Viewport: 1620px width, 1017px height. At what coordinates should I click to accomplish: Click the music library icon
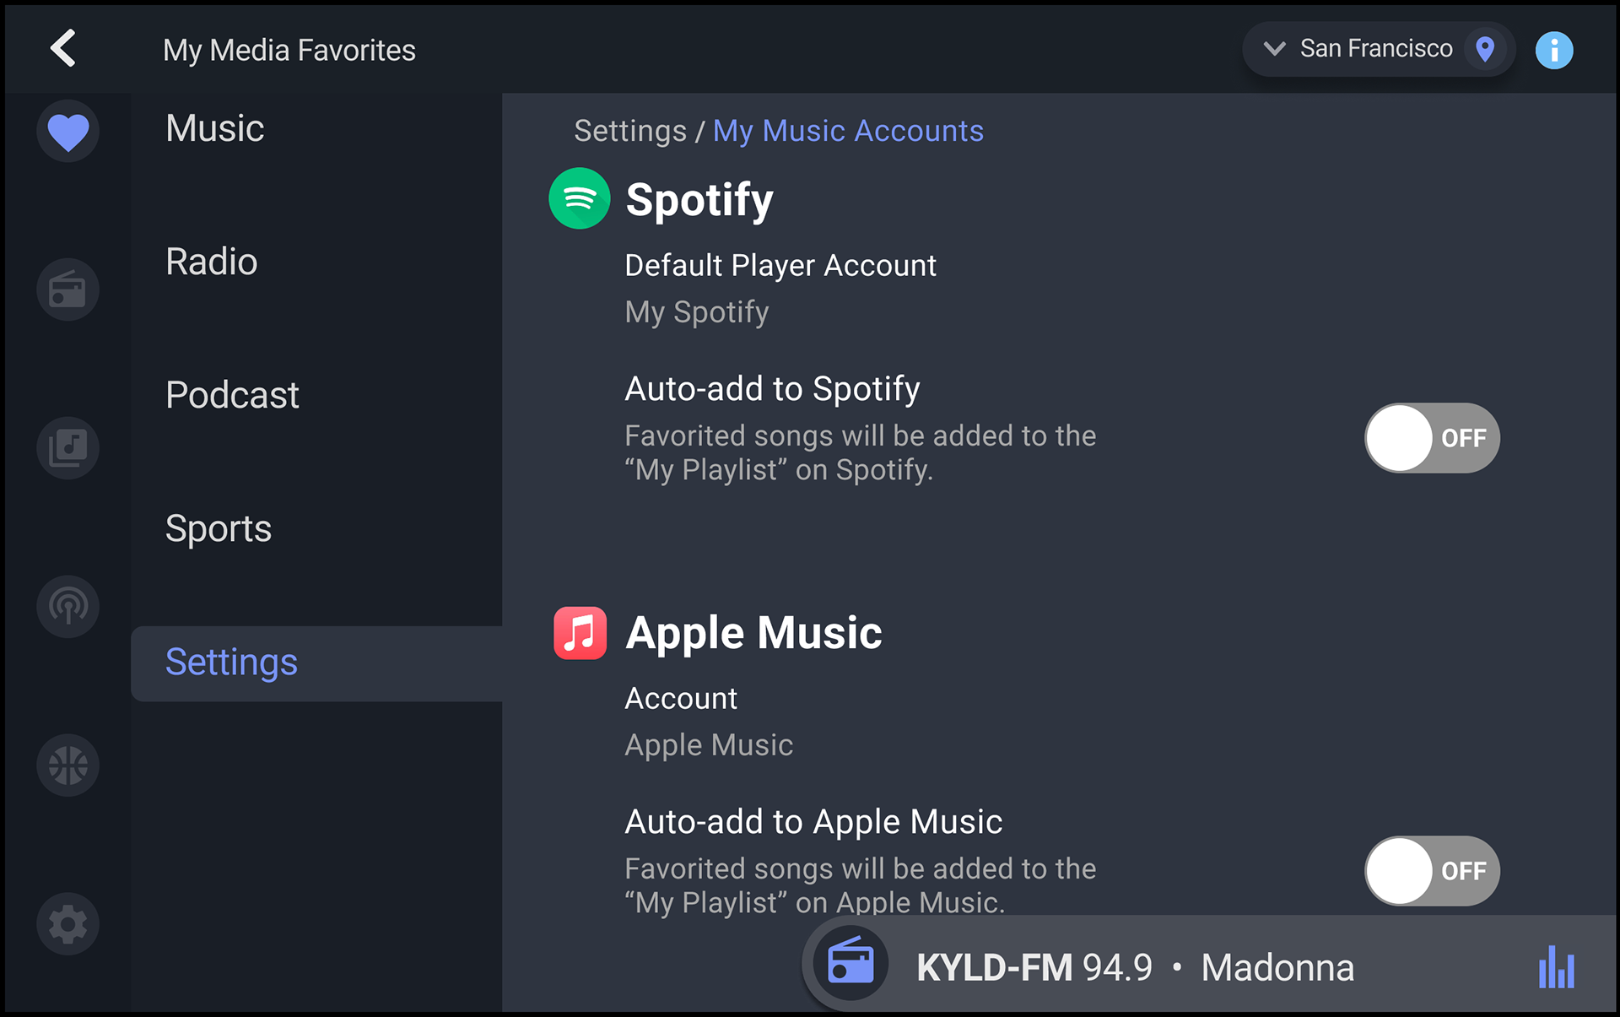[67, 447]
